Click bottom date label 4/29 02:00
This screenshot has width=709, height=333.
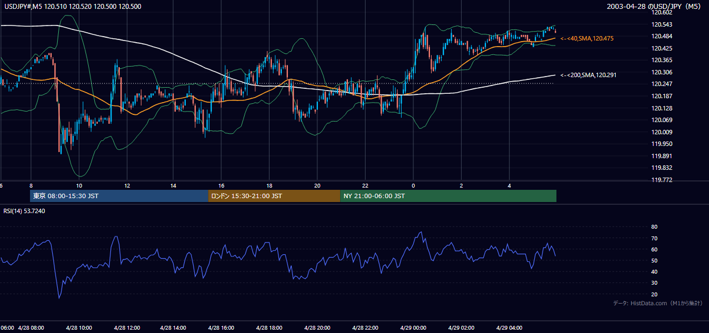462,327
